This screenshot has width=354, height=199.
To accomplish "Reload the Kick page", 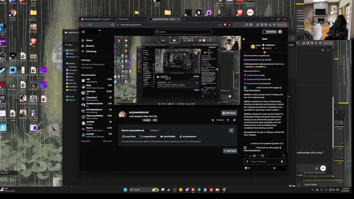I will click(90, 25).
